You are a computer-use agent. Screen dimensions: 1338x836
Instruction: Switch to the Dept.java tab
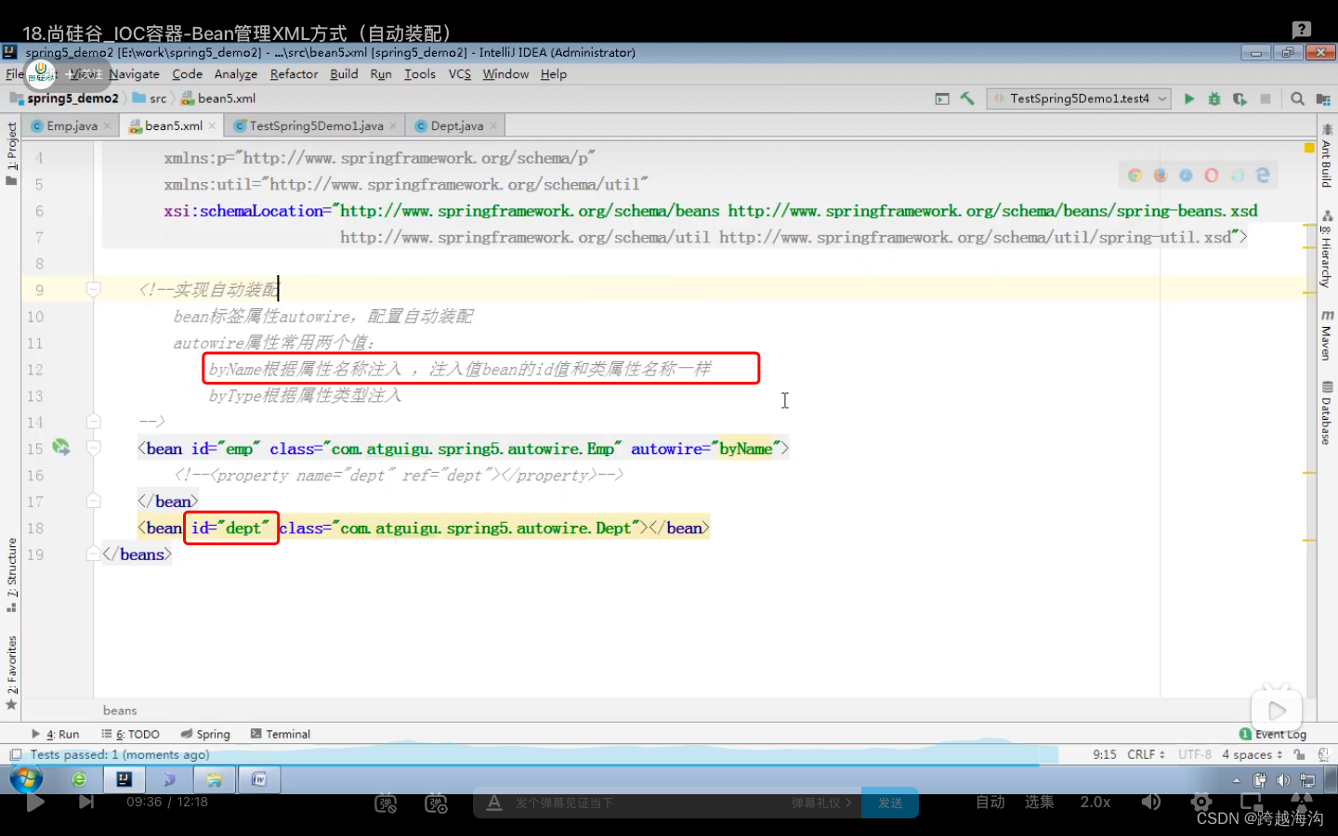[x=456, y=125]
